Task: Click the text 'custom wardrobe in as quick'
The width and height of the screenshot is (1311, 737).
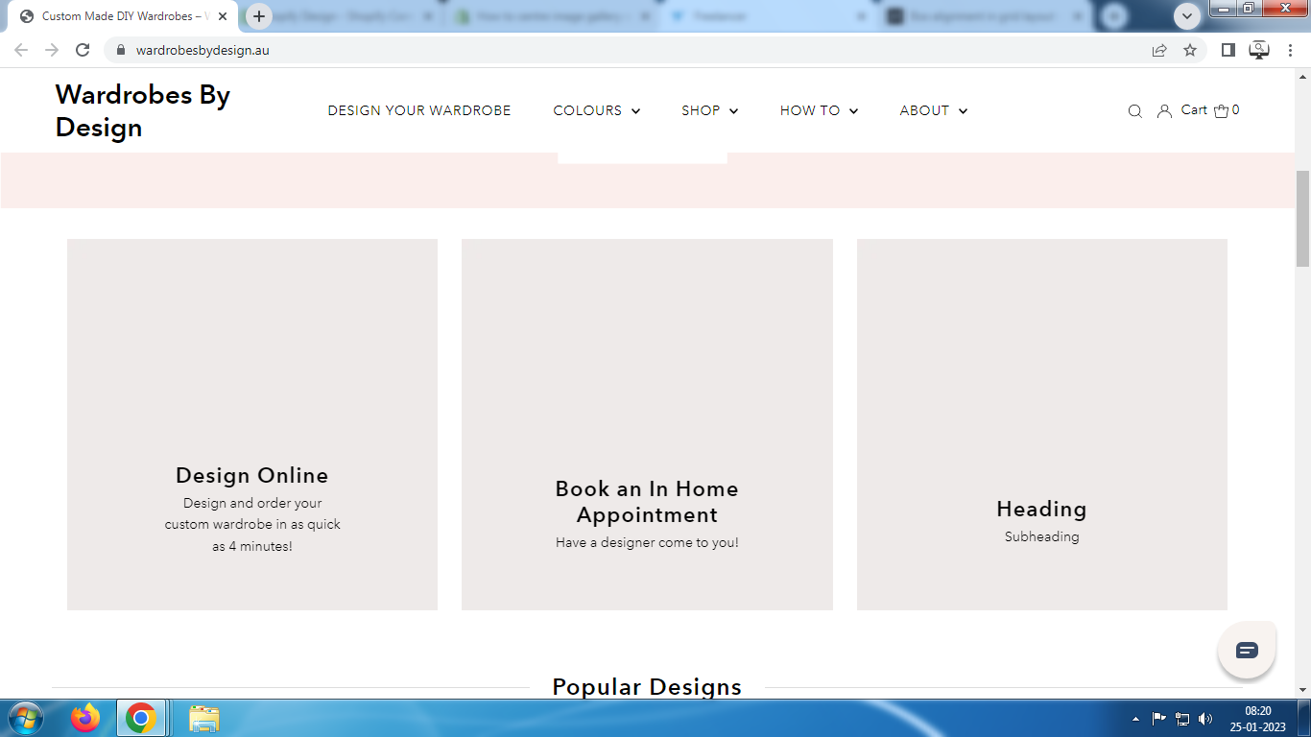Action: (252, 525)
